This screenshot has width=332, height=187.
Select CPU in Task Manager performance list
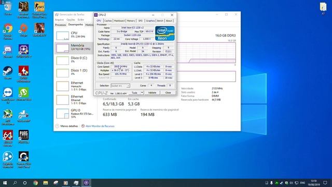74,36
